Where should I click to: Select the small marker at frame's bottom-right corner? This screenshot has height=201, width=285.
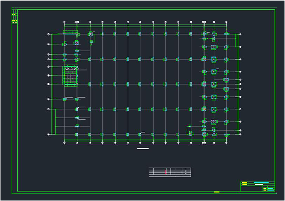(277, 193)
